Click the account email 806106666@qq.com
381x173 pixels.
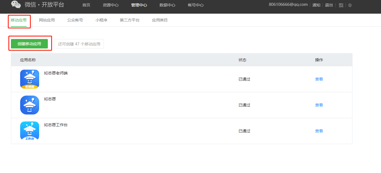[288, 4]
